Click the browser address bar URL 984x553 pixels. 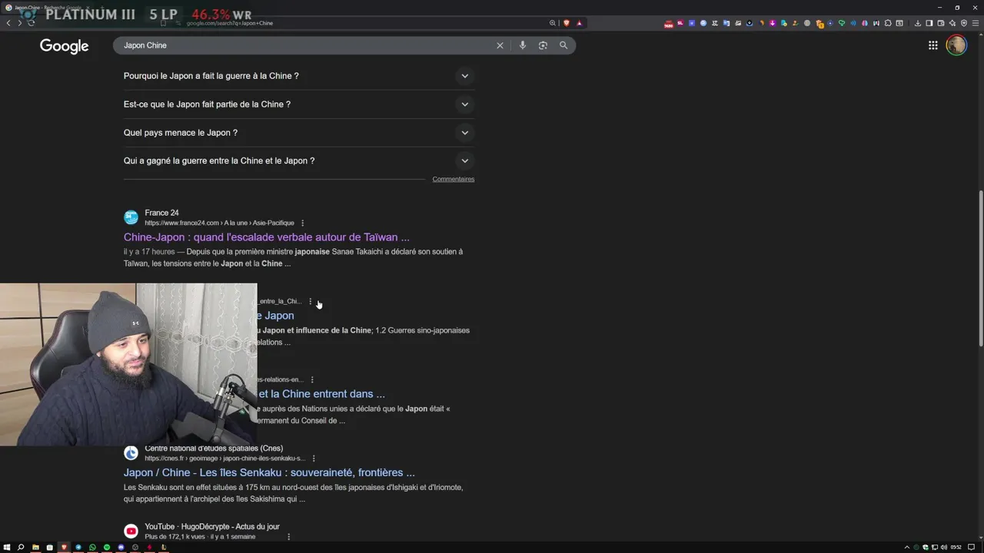coord(230,23)
